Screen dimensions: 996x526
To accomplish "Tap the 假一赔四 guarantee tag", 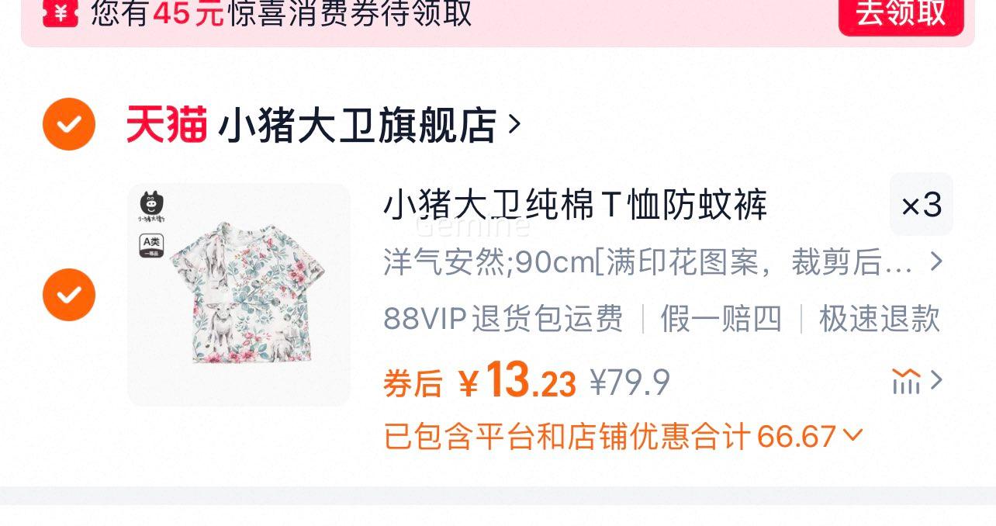I will point(721,319).
